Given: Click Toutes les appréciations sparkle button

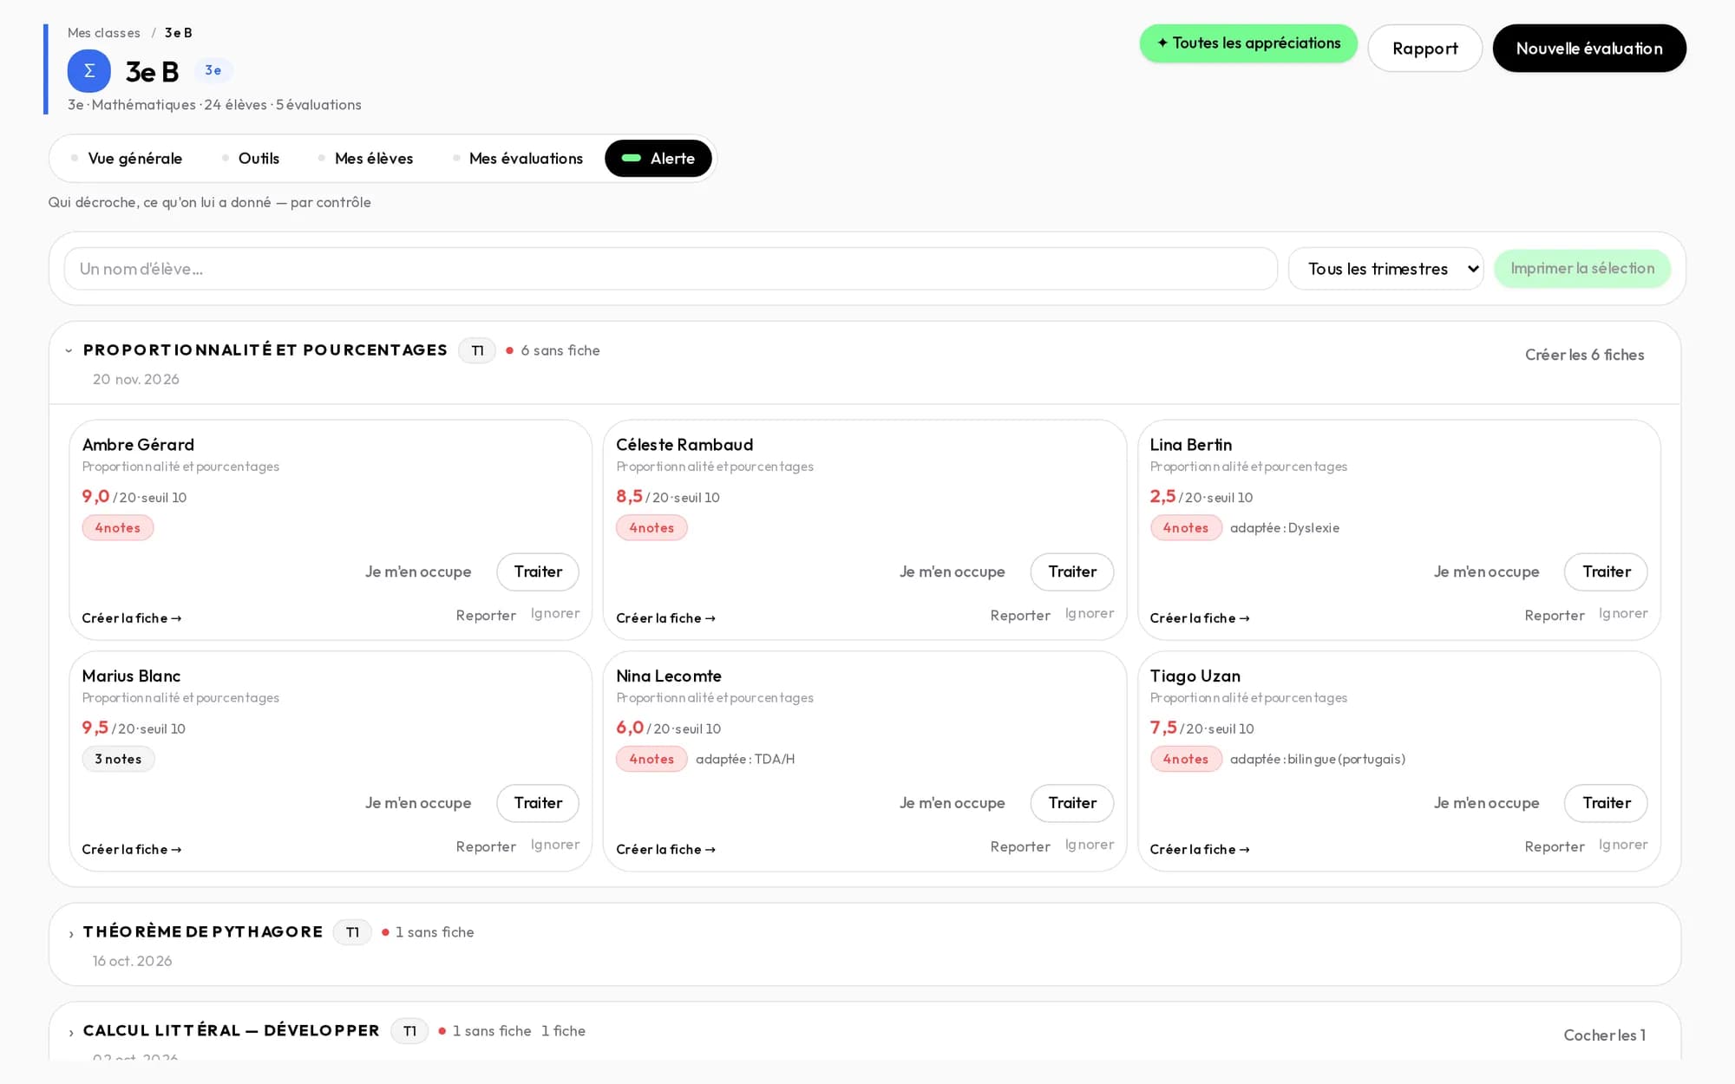Looking at the screenshot, I should (x=1248, y=43).
